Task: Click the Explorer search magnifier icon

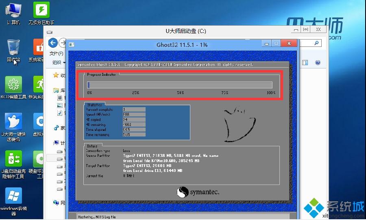Action: pos(316,43)
